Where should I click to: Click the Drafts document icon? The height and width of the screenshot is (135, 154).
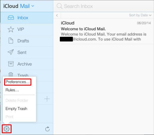[x=11, y=41]
